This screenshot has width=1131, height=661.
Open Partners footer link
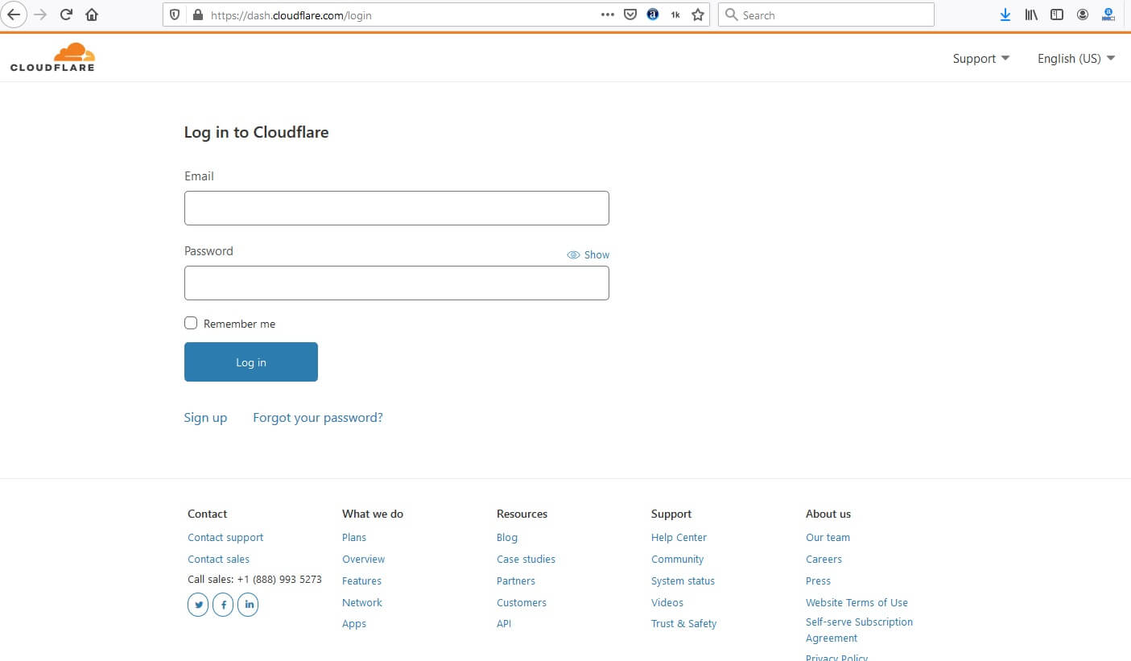pos(516,580)
